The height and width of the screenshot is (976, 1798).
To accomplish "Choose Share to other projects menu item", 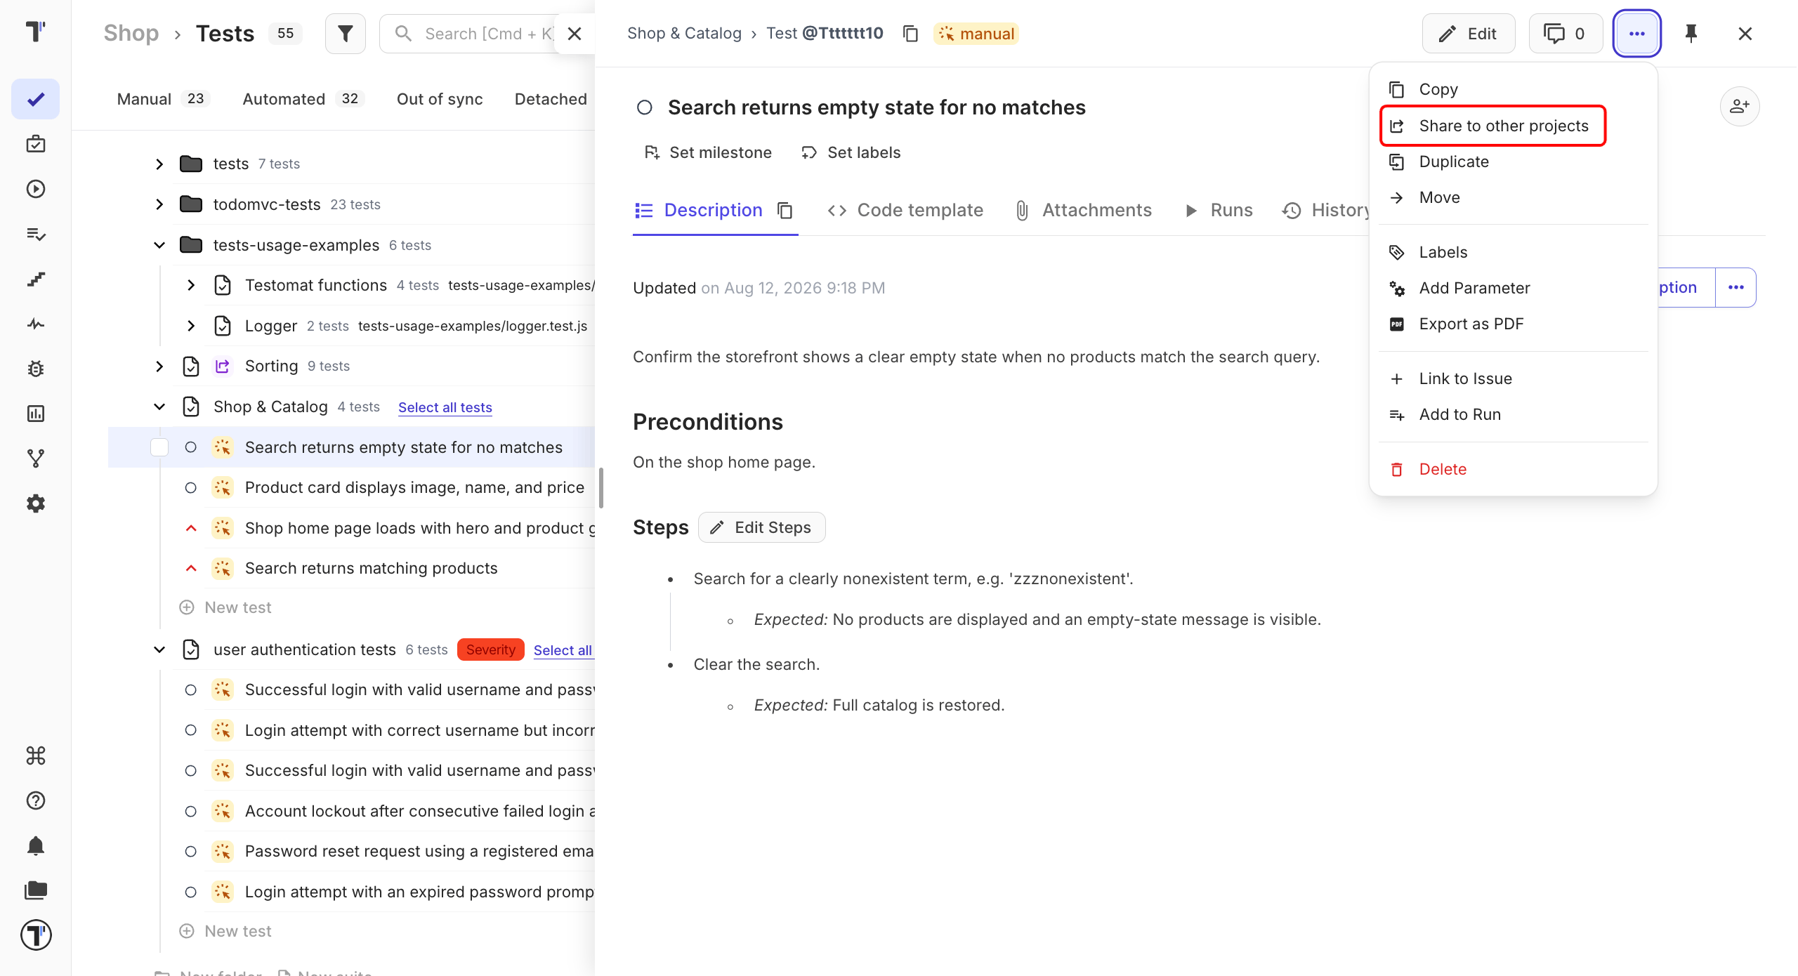I will 1492,126.
